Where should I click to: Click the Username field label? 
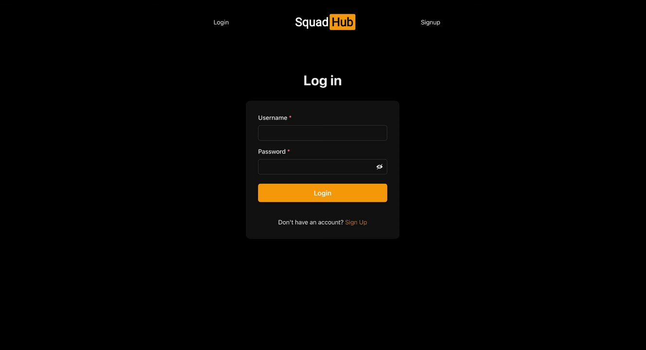[273, 118]
